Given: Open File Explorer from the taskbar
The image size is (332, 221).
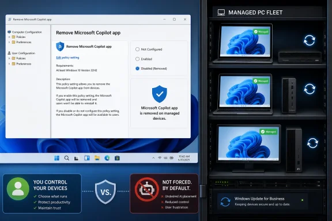Looking at the screenshot, I should [97, 158].
